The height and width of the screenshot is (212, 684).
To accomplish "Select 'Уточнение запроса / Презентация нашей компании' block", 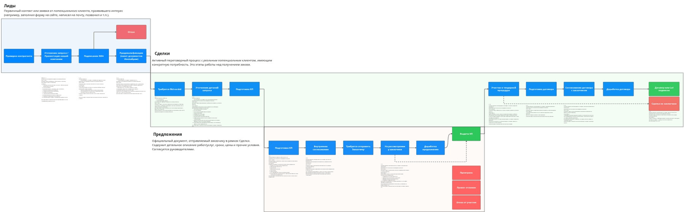I will (x=56, y=56).
